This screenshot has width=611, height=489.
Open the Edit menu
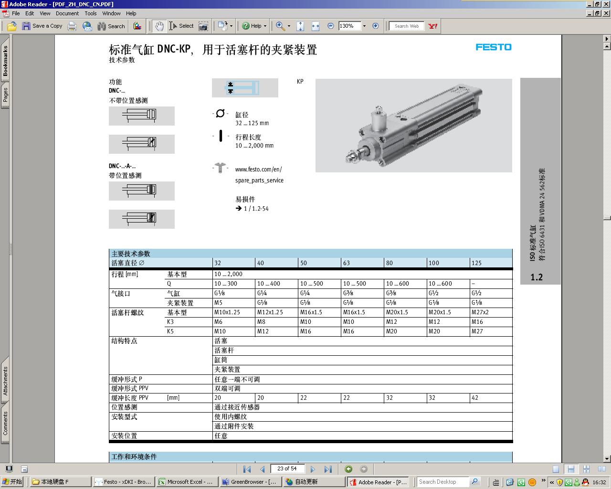click(x=30, y=13)
